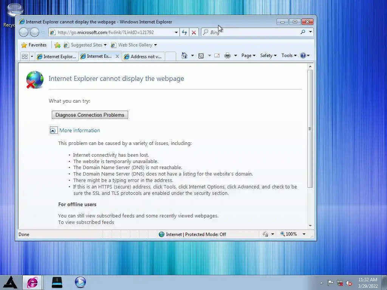Click the muted volume tray icon
The image size is (387, 290).
(x=349, y=283)
